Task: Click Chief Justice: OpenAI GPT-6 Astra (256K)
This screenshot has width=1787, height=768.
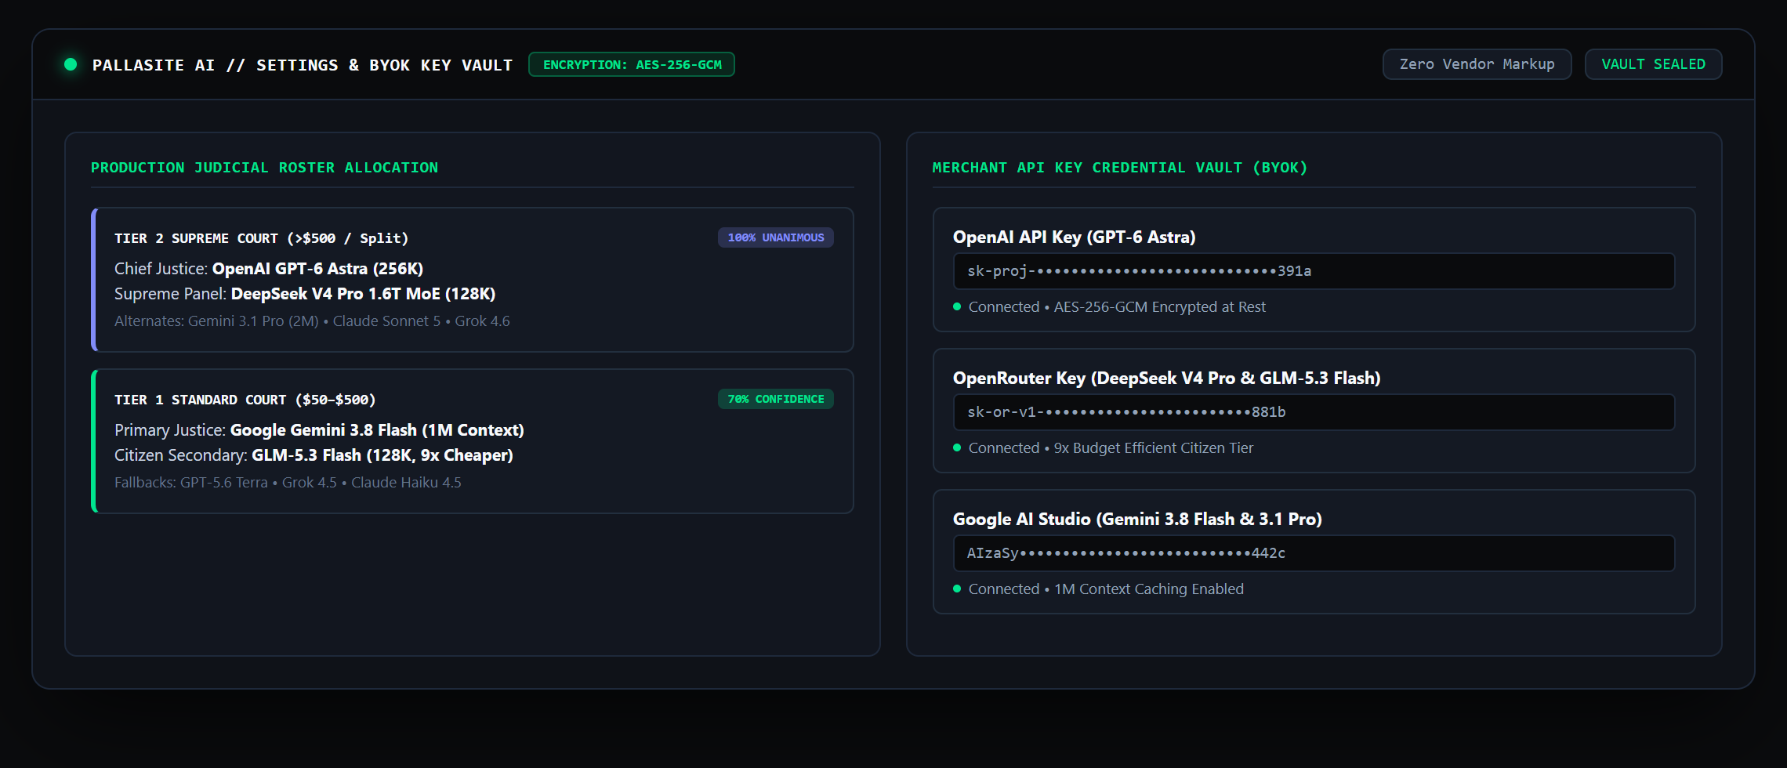Action: click(269, 269)
